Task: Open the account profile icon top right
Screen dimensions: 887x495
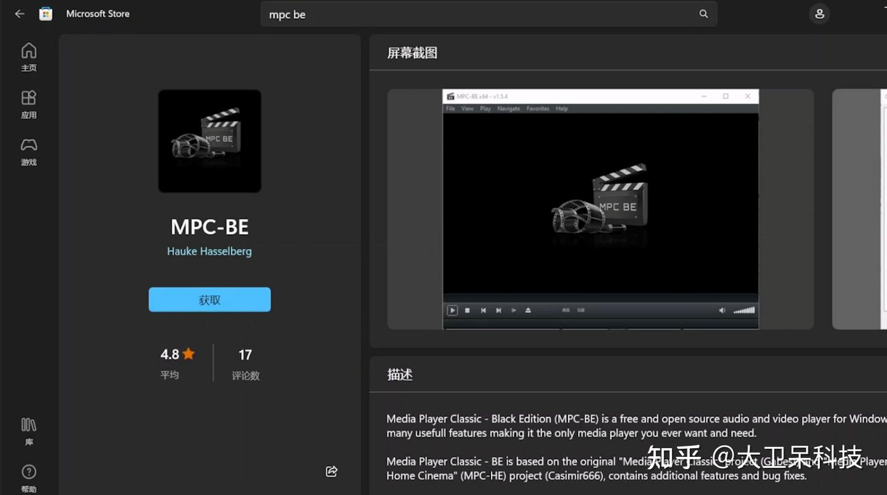Action: point(819,14)
